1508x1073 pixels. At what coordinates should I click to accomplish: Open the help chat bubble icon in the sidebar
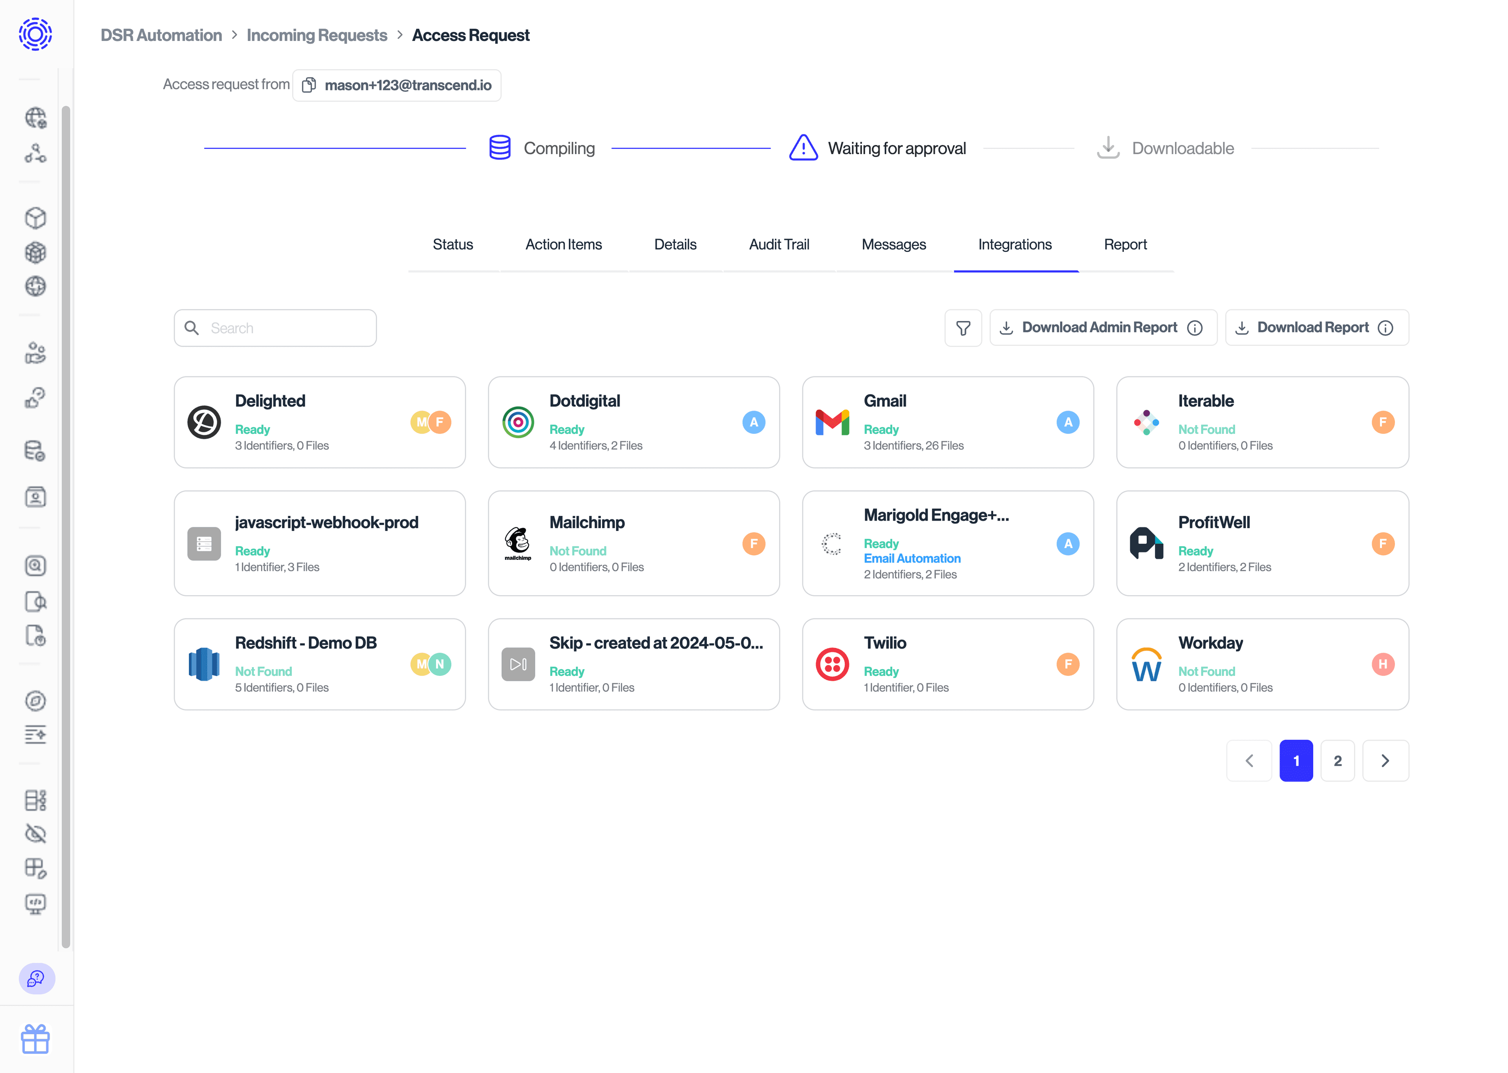pyautogui.click(x=36, y=979)
